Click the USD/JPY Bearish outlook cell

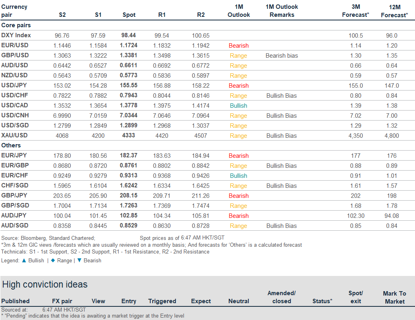pyautogui.click(x=238, y=86)
